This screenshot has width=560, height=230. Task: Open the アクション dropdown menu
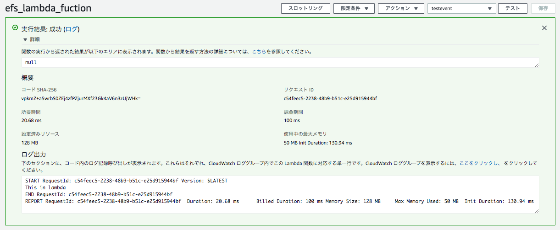401,9
